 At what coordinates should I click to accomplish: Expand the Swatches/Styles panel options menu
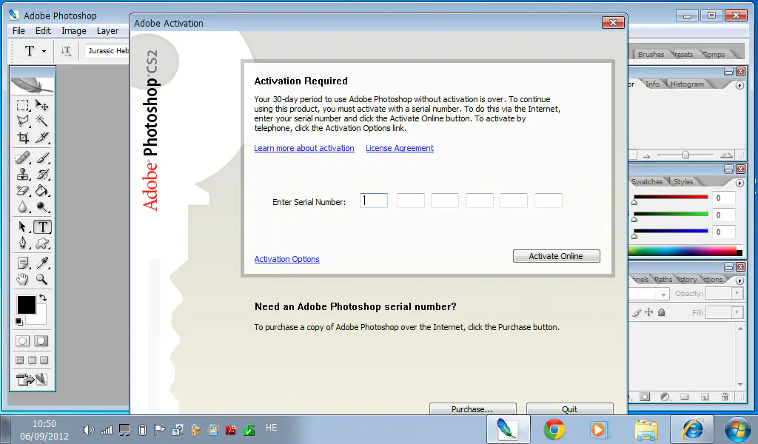point(739,183)
